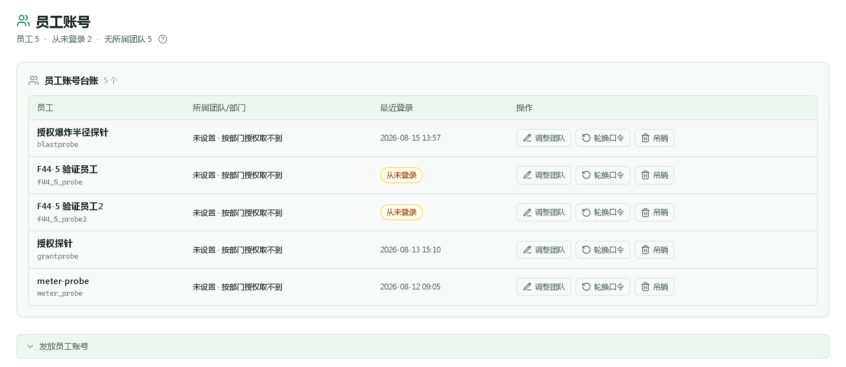This screenshot has height=367, width=846.
Task: Click employee name 授权爆炸半径探针
Action: 72,132
